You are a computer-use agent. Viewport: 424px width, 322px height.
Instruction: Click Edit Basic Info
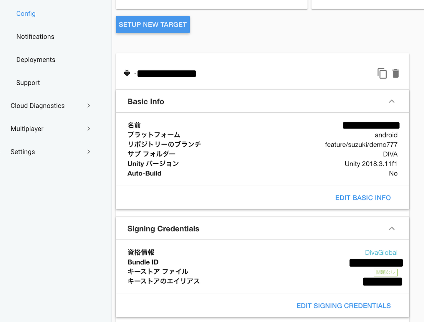click(363, 198)
